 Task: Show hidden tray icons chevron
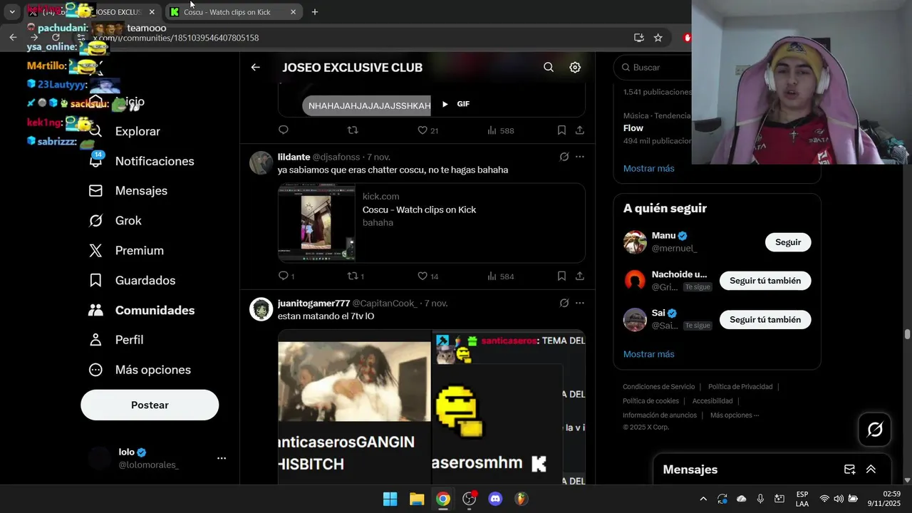(x=703, y=499)
